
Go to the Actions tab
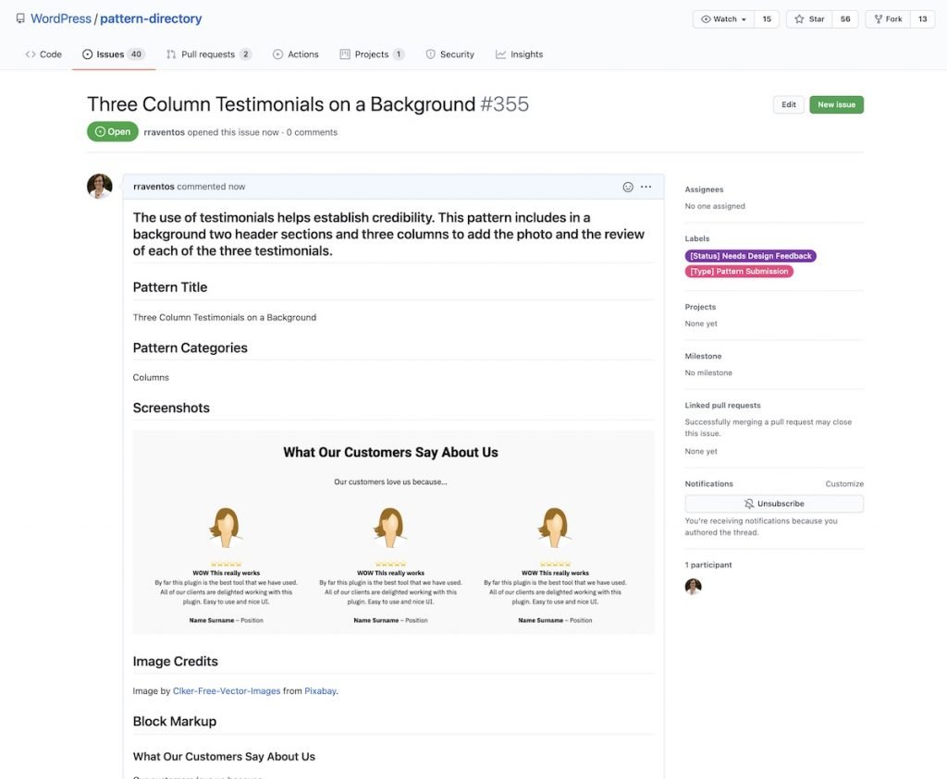click(296, 55)
